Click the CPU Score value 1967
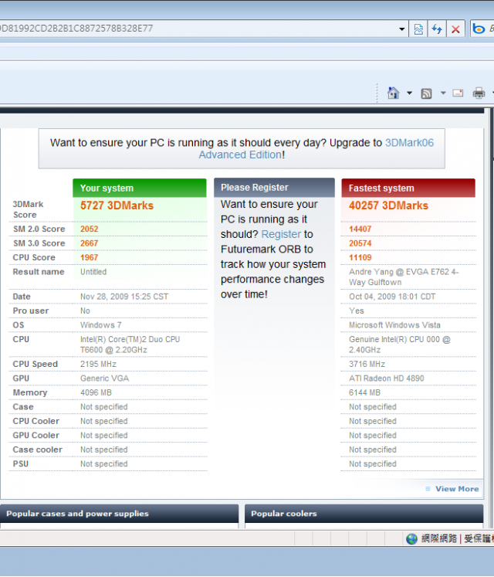 (x=90, y=257)
